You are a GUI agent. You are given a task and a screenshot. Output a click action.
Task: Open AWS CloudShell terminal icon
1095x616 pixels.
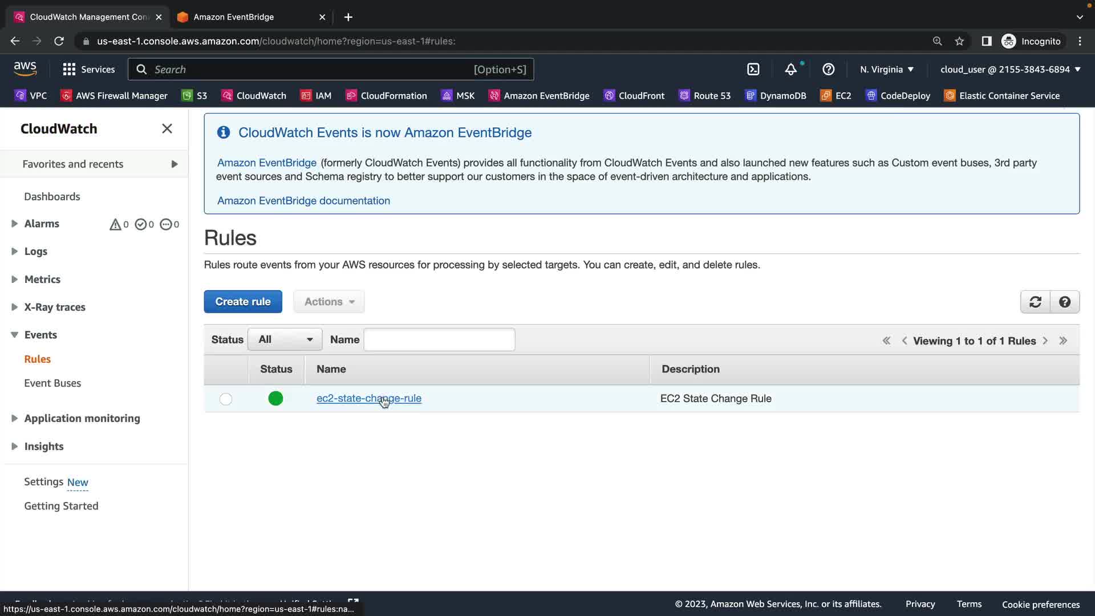(753, 70)
